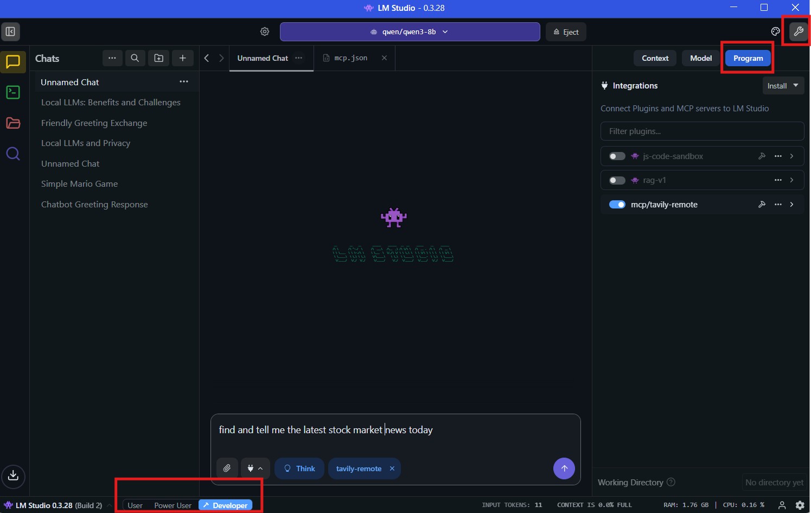Click the Filter plugins input field
The image size is (811, 513).
coord(702,131)
